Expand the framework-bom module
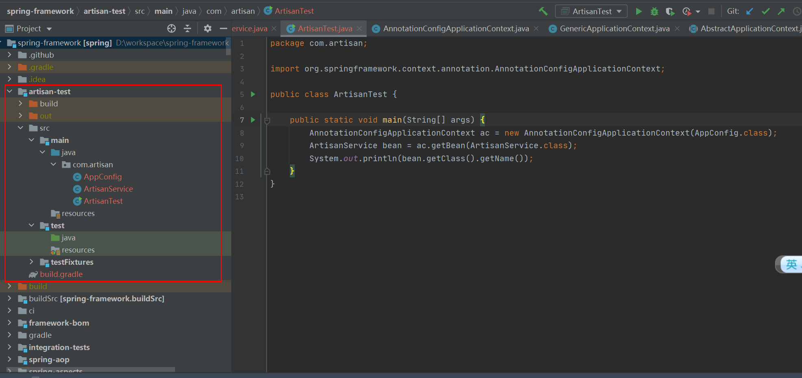 tap(9, 323)
